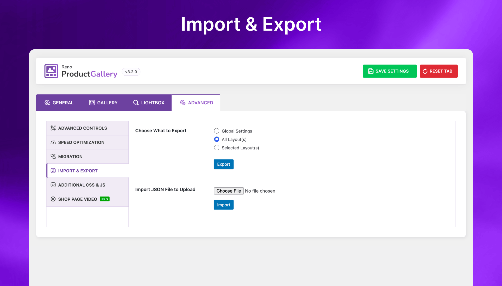The width and height of the screenshot is (502, 286).
Task: Click the green PRO badge
Action: tap(105, 199)
